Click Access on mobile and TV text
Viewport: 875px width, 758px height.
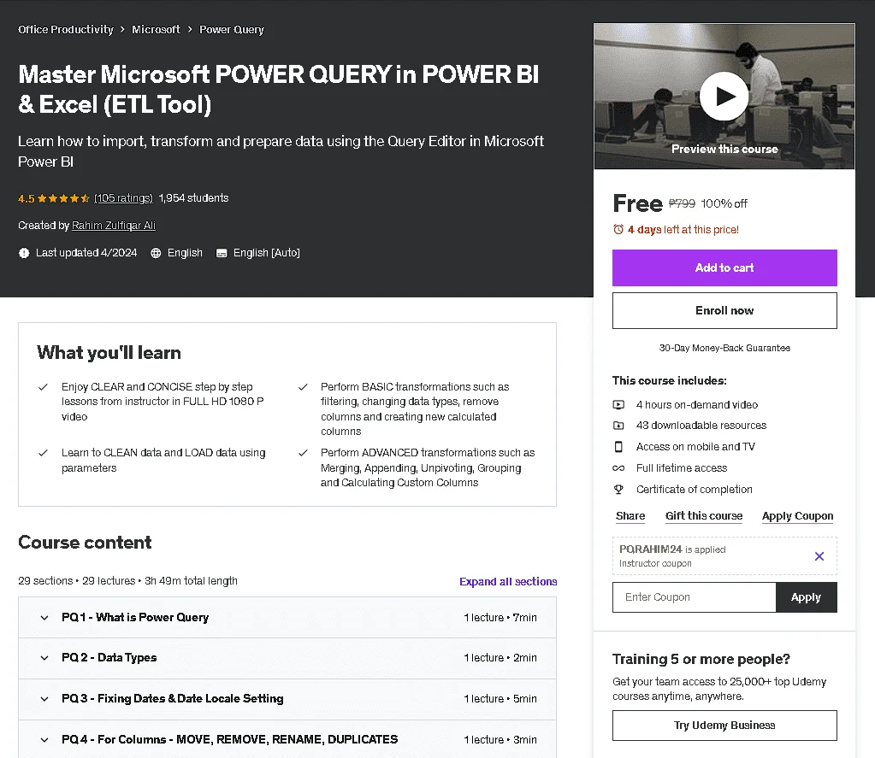click(x=695, y=446)
